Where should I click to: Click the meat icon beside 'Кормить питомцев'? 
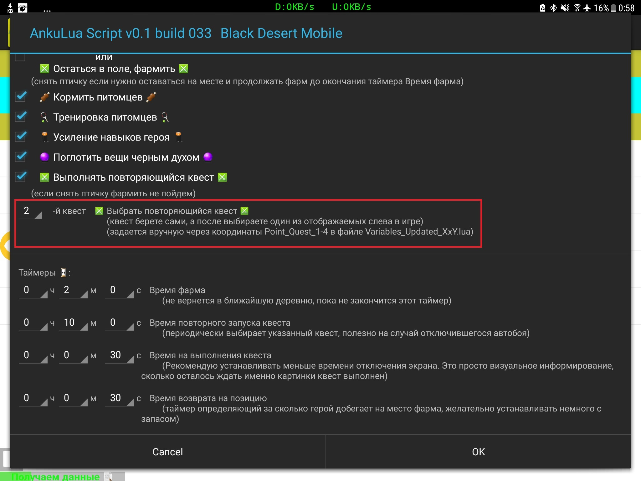[44, 97]
